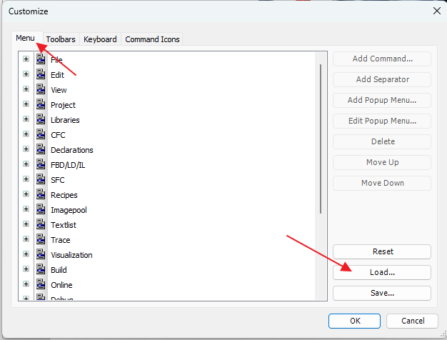Click the View menu icon in the tree
Screen dimensions: 447x340
point(41,89)
